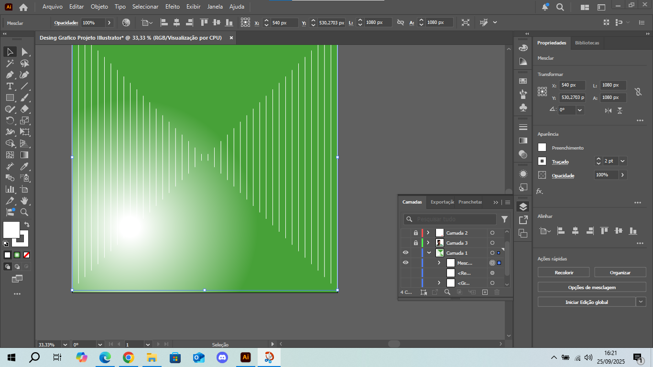The width and height of the screenshot is (653, 367).
Task: Show hidden Camada 2 visibility box
Action: tap(405, 233)
